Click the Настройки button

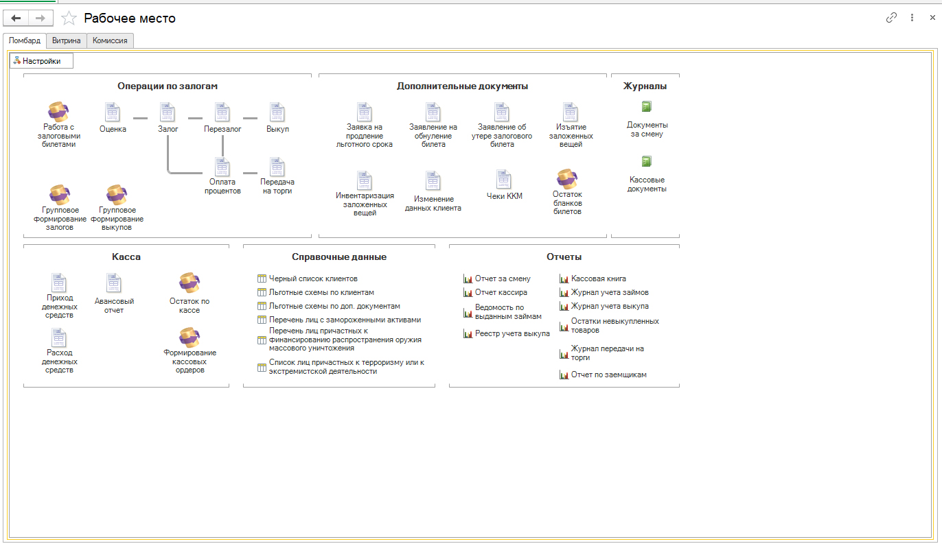(41, 61)
